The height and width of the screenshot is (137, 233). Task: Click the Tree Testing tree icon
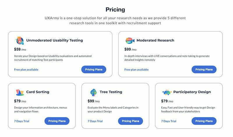click(x=93, y=92)
